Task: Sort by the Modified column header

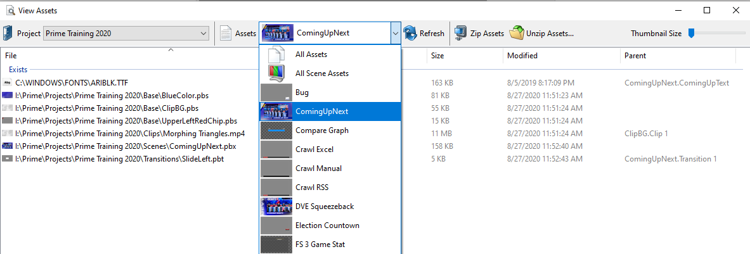Action: pyautogui.click(x=522, y=56)
